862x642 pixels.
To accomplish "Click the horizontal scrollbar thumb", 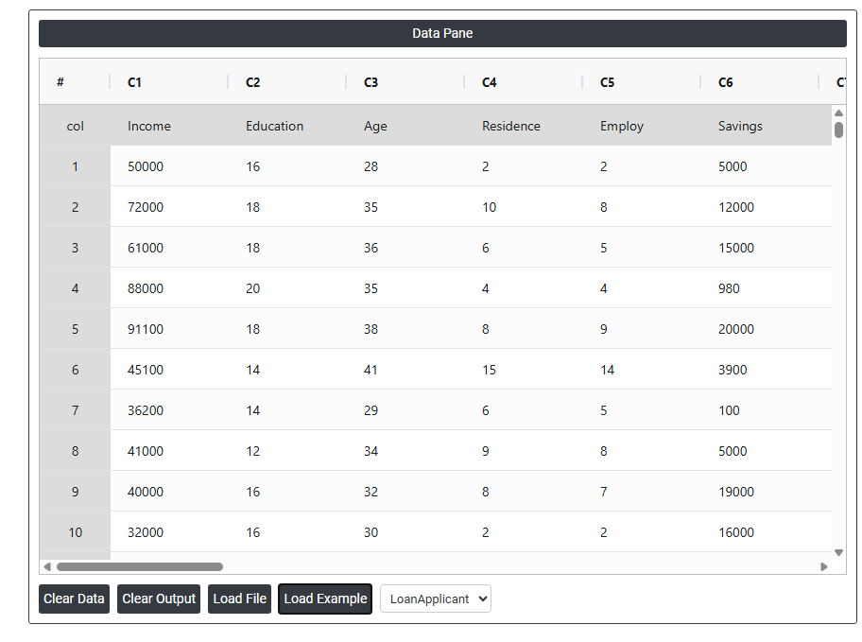I will click(x=139, y=567).
